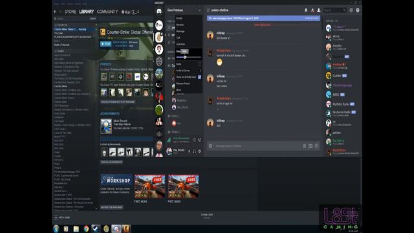
Task: Expand Invite to Server submenu arrow
Action: click(201, 71)
